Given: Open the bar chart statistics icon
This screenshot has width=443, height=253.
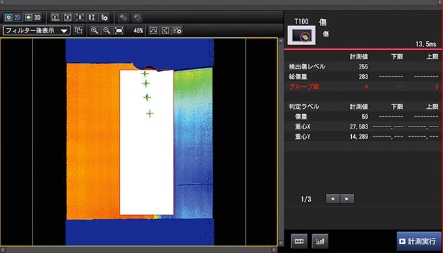Looking at the screenshot, I should point(320,241).
